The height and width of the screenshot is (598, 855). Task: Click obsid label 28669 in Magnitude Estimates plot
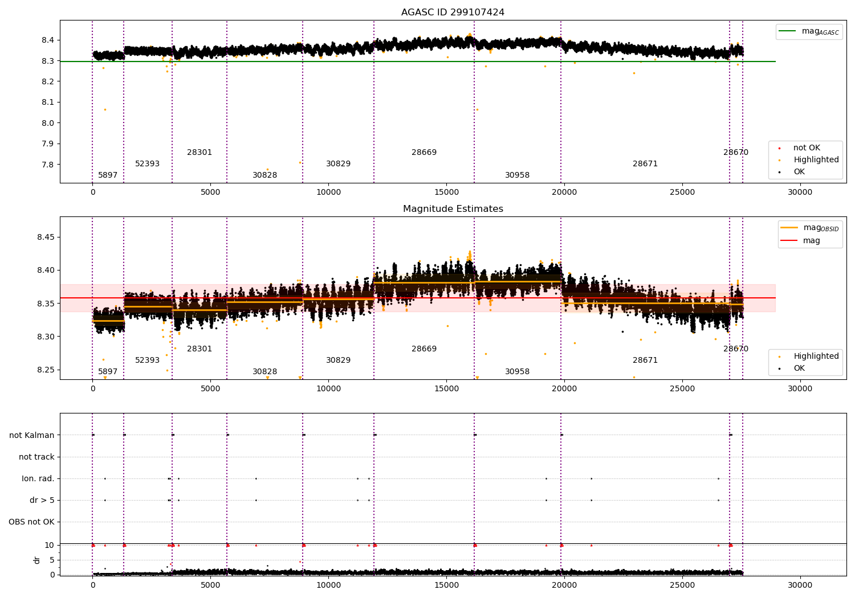tap(424, 349)
